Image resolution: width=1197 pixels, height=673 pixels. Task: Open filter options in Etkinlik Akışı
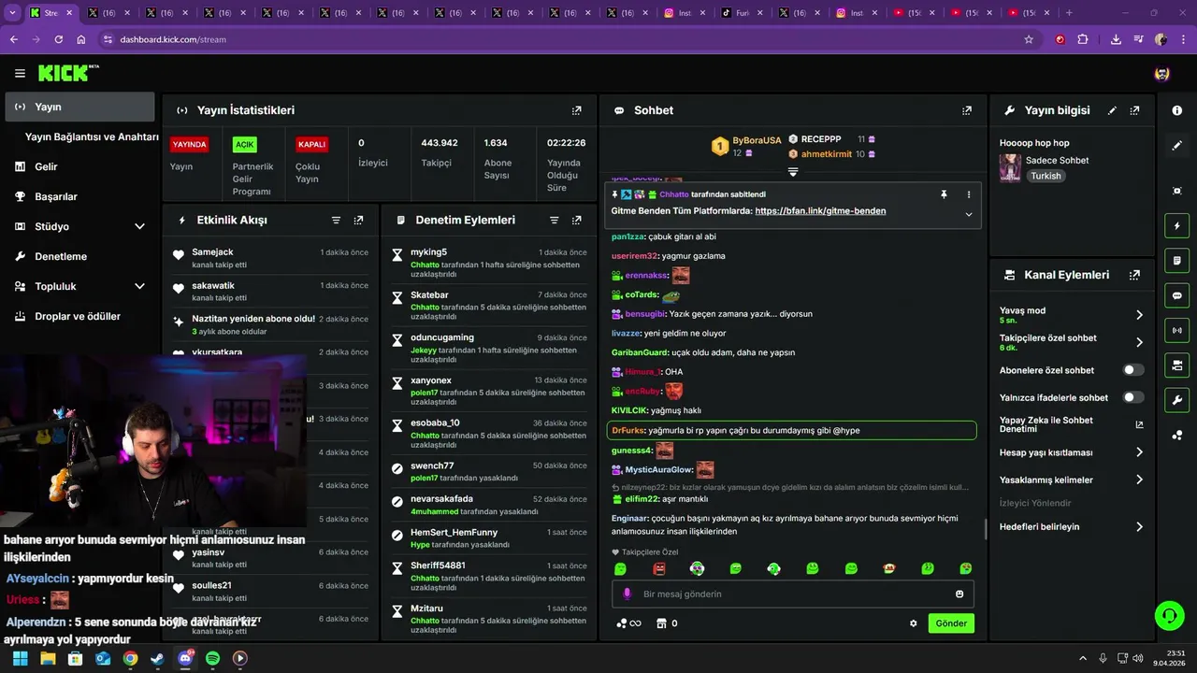pyautogui.click(x=336, y=221)
